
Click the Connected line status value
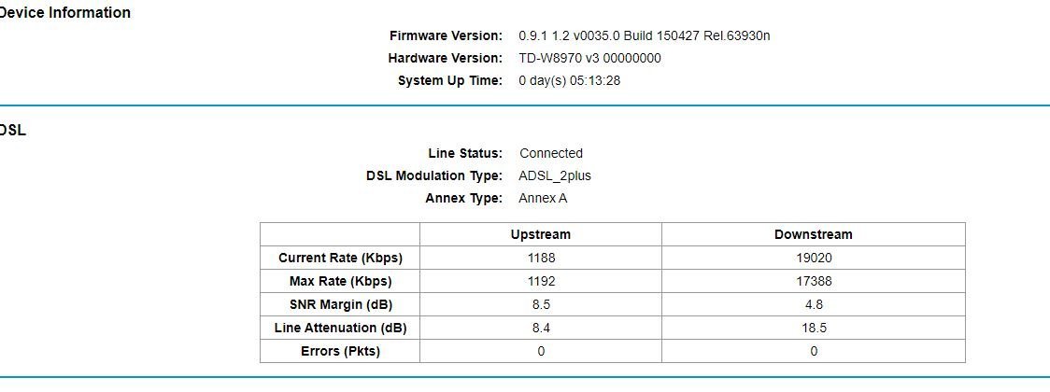[550, 153]
